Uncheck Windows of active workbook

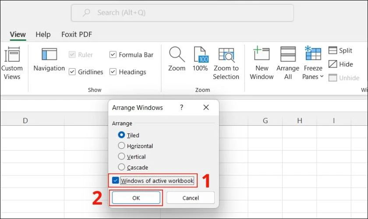click(115, 180)
